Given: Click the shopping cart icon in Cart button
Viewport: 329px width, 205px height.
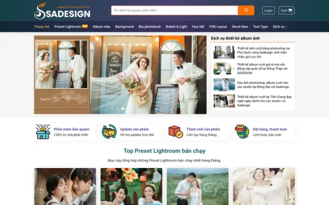Looking at the screenshot, I should pos(290,10).
